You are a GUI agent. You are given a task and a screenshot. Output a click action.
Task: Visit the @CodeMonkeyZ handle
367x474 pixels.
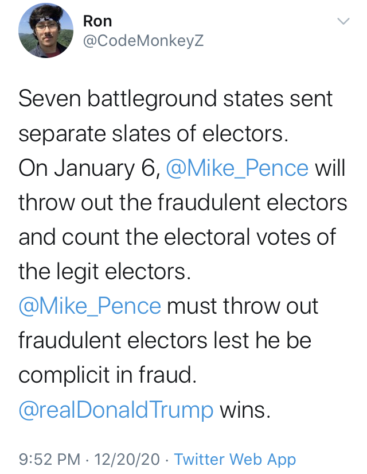[143, 41]
